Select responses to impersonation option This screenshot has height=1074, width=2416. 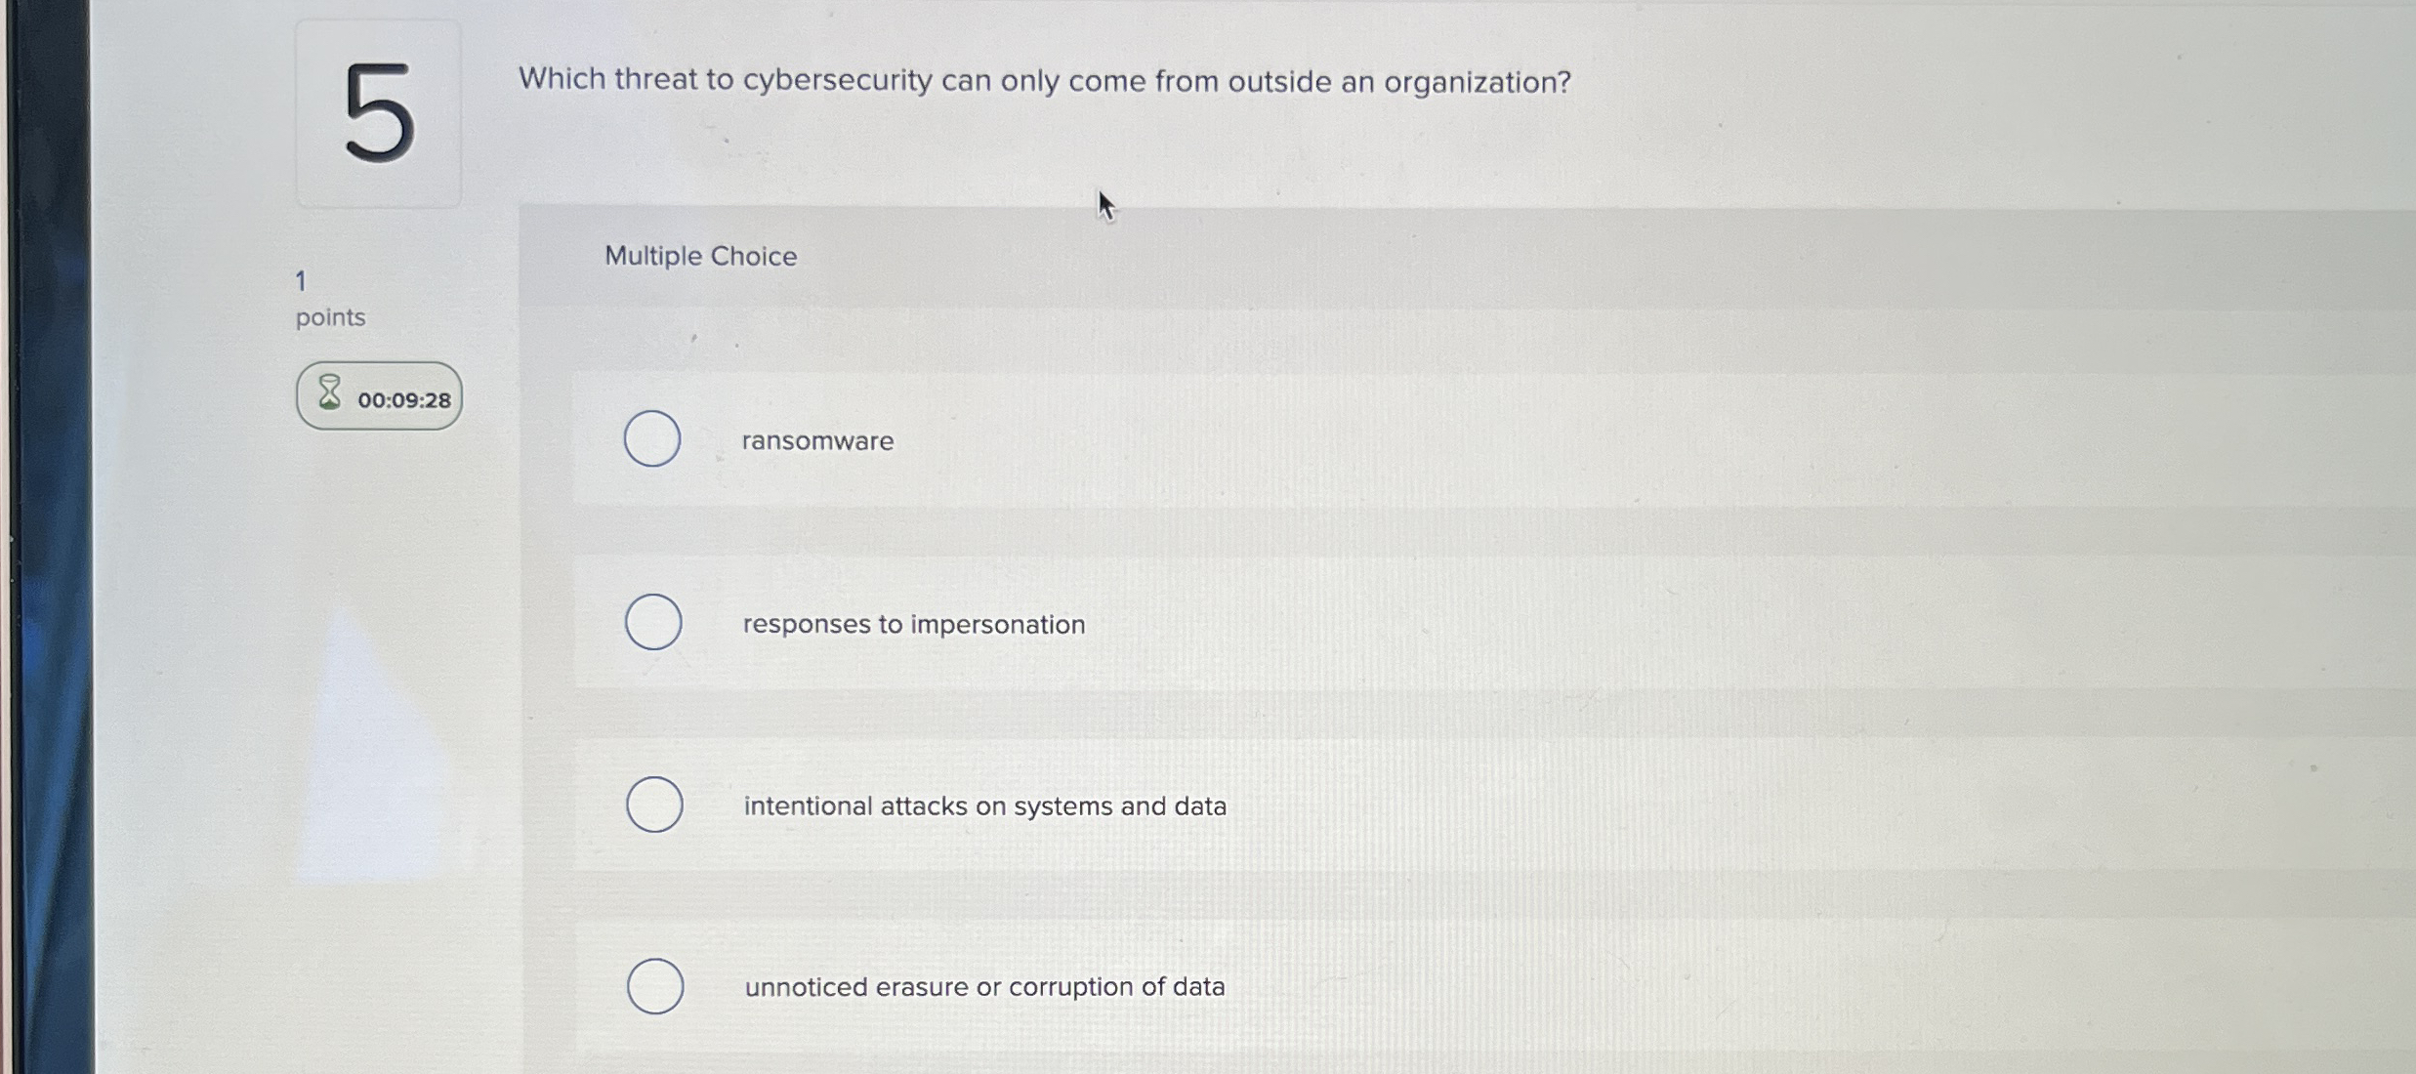pos(655,621)
